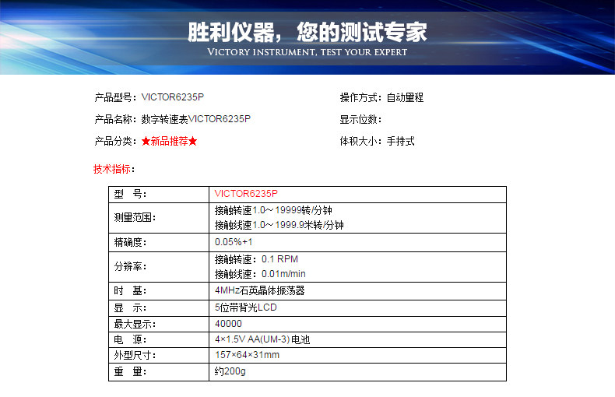This screenshot has height=397, width=615.
Task: Click 4×1.5V AA(UM-3)电池 value
Action: pyautogui.click(x=262, y=339)
